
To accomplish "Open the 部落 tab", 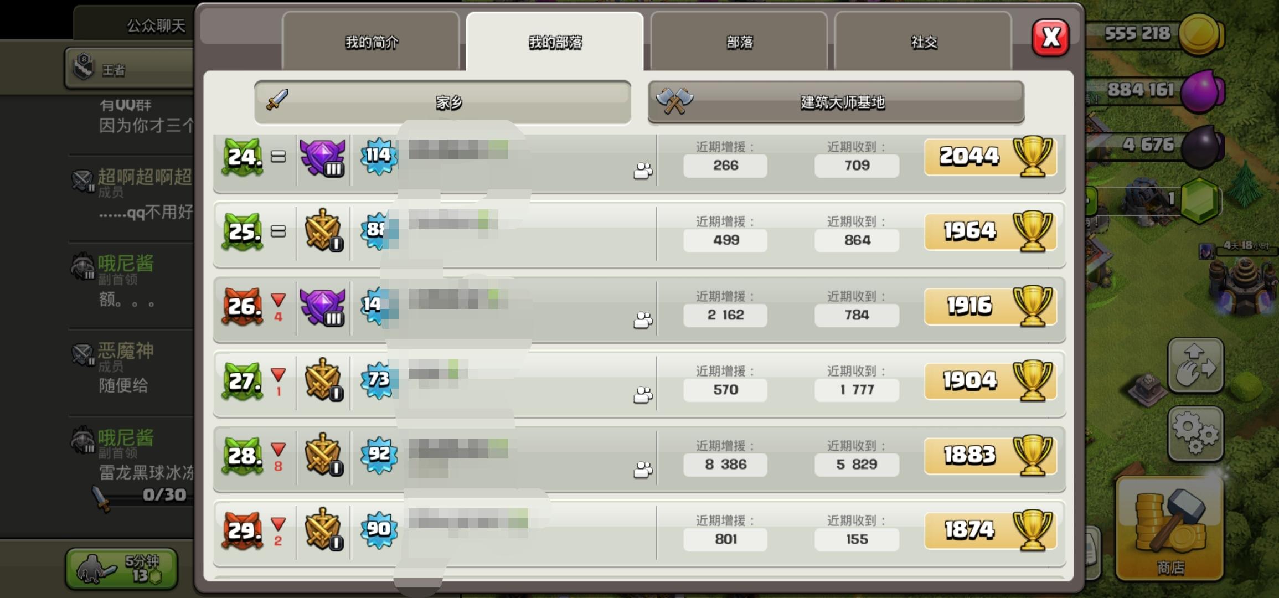I will (739, 42).
